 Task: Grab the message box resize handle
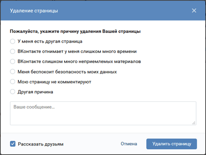pos(194,123)
